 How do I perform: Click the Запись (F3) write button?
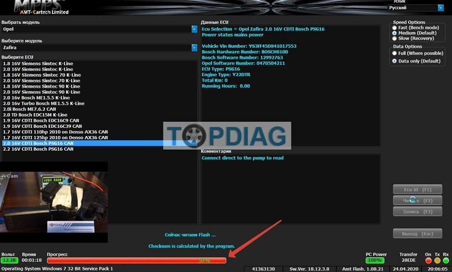[x=417, y=212]
